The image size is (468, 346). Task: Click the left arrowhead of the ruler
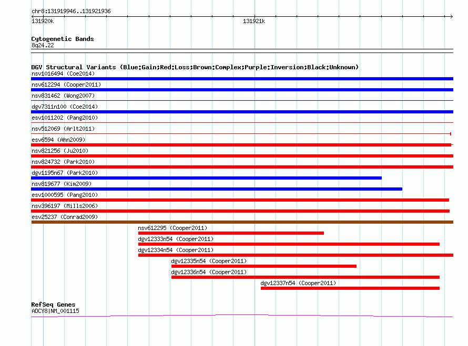point(33,16)
